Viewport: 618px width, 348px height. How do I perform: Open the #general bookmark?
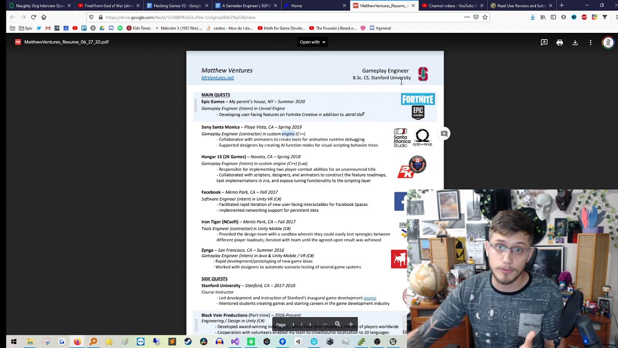point(380,28)
